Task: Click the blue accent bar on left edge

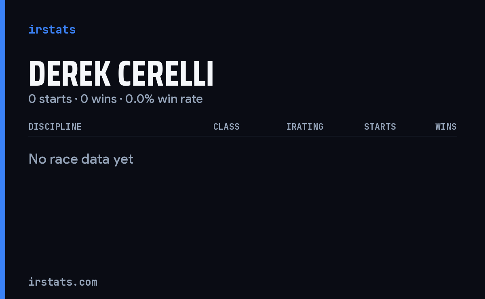Action: click(x=2, y=149)
